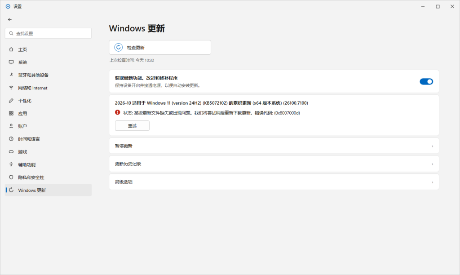
Task: Maximize the 设置 window
Action: click(x=438, y=6)
